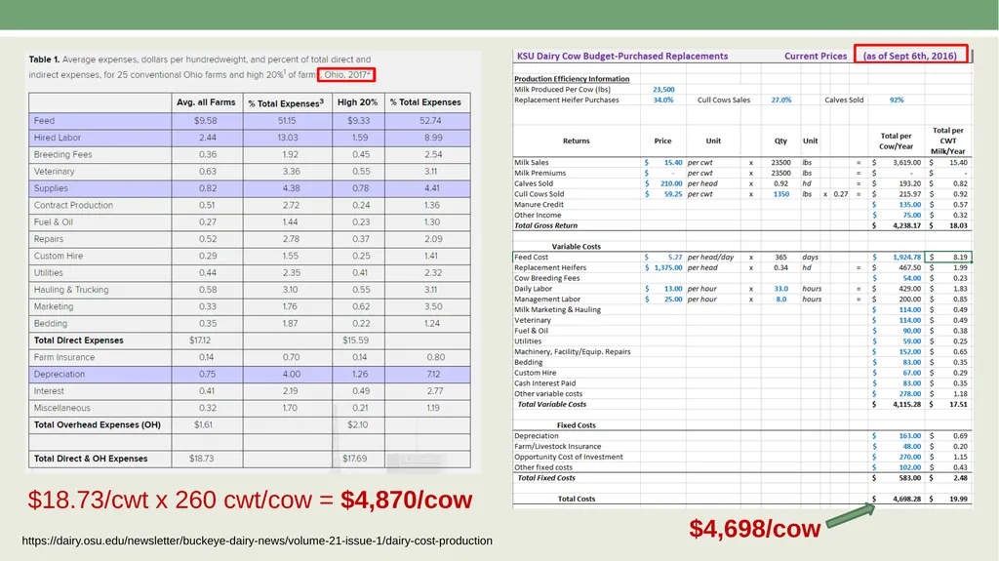Click the Marketing row label

point(54,306)
